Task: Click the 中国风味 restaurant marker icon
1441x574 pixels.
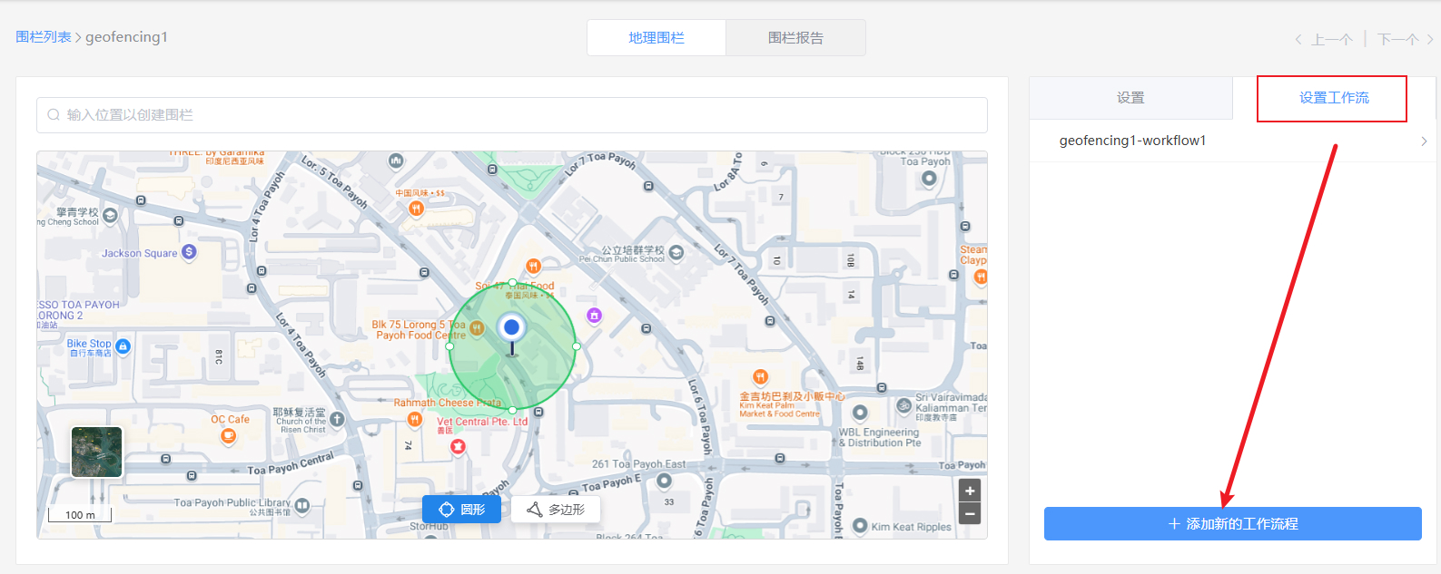Action: point(416,209)
